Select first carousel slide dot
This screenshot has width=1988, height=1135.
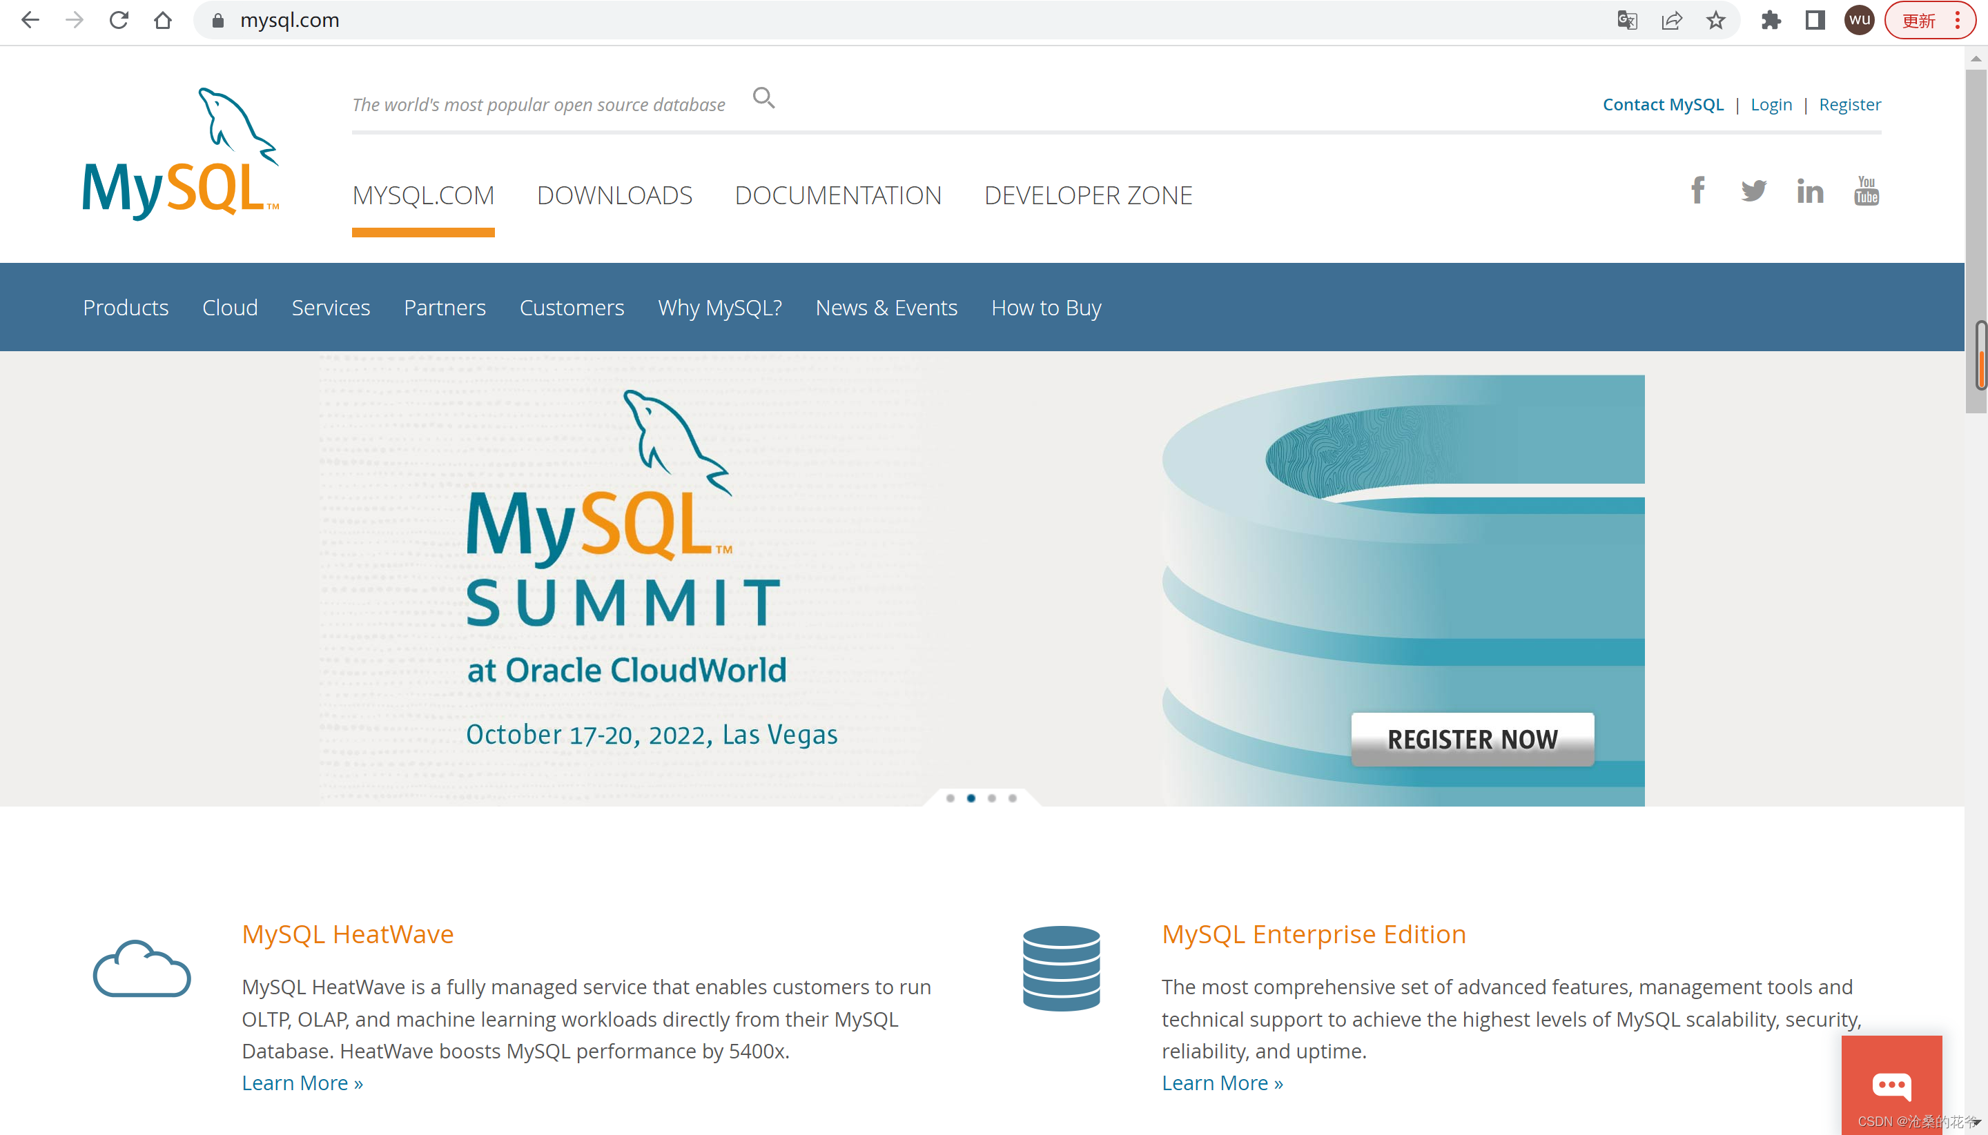point(950,798)
